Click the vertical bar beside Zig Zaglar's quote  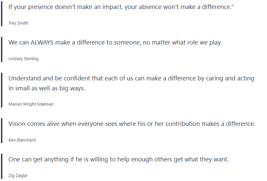2,166
